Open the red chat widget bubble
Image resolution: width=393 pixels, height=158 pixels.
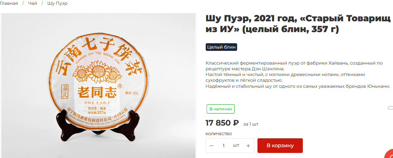coord(389,154)
